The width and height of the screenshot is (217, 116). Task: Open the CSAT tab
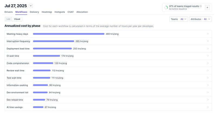71,12
